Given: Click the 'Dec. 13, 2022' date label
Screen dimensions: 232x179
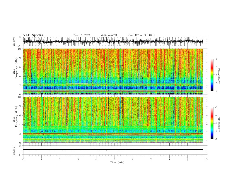Looking at the screenshot, I should [x=82, y=35].
